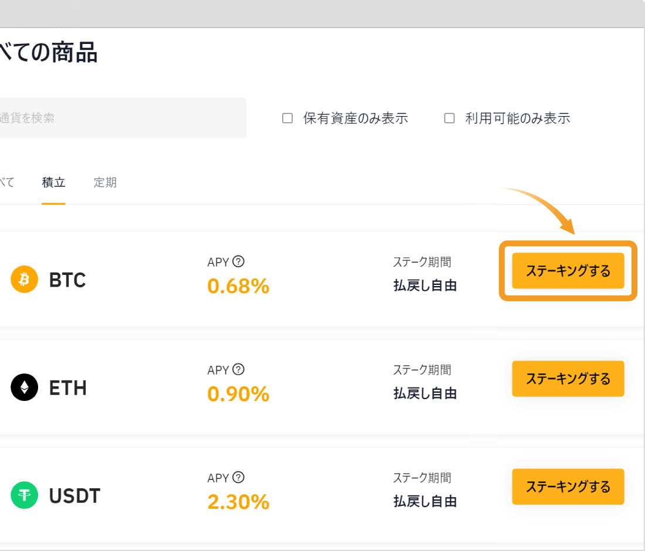
Task: Click the BTC product name
Action: point(67,280)
